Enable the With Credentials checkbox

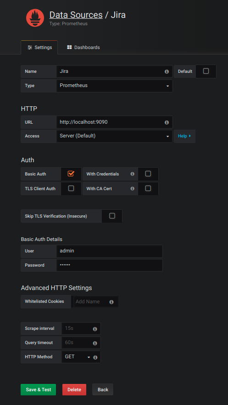[x=148, y=174]
